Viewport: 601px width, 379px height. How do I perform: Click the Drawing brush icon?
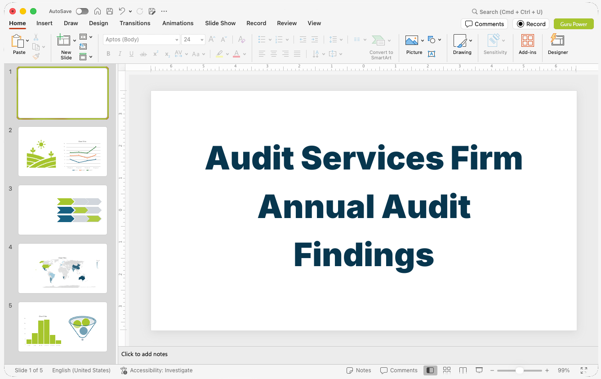(460, 41)
